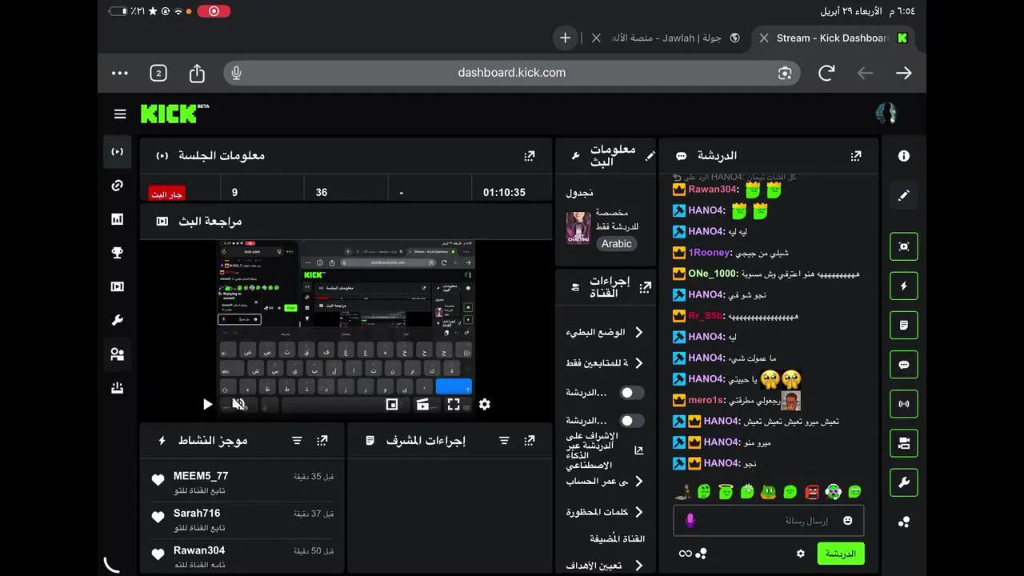Toggle the moderator actions widget in right rail
Viewport: 1024px width, 576px height.
click(x=904, y=326)
